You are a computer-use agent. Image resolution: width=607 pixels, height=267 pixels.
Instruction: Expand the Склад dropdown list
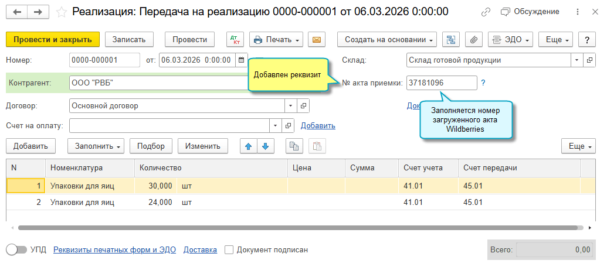click(577, 60)
